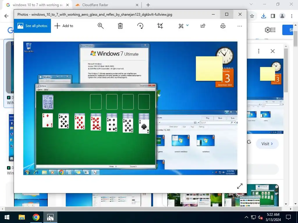Close the Google image preview panel
298x223 pixels.
click(273, 51)
